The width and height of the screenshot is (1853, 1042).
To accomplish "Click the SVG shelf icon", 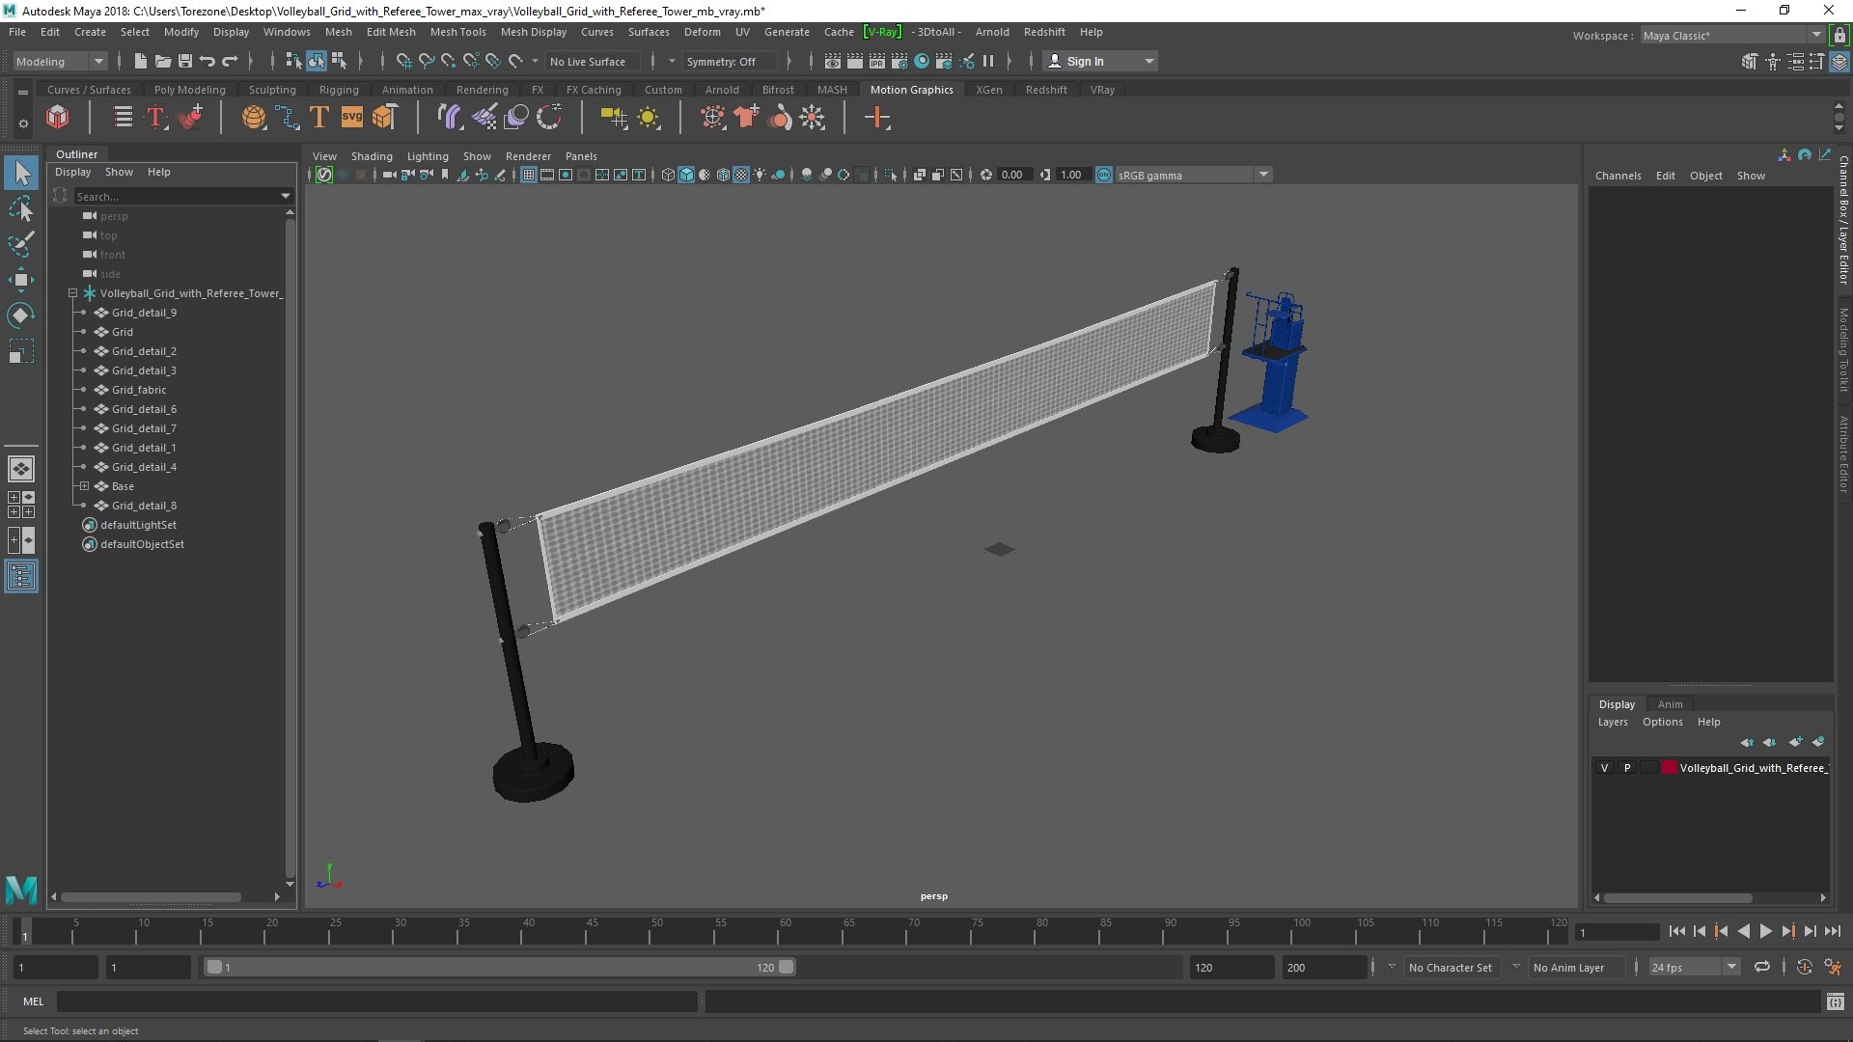I will point(352,118).
